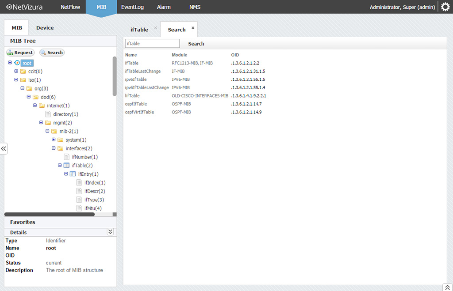453x291 pixels.
Task: Click the mib-2(1) folder icon
Action: 54,131
